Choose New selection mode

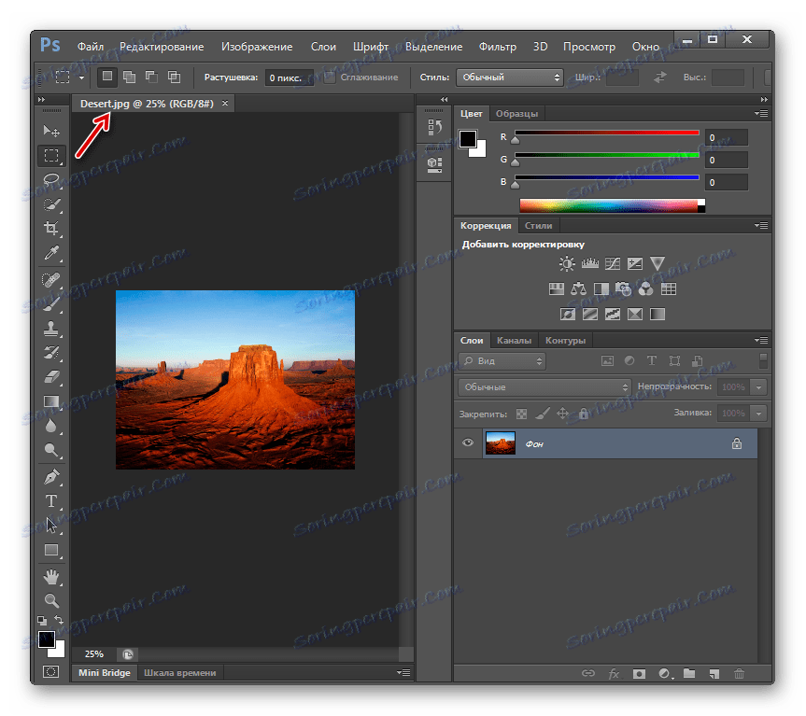pos(106,77)
